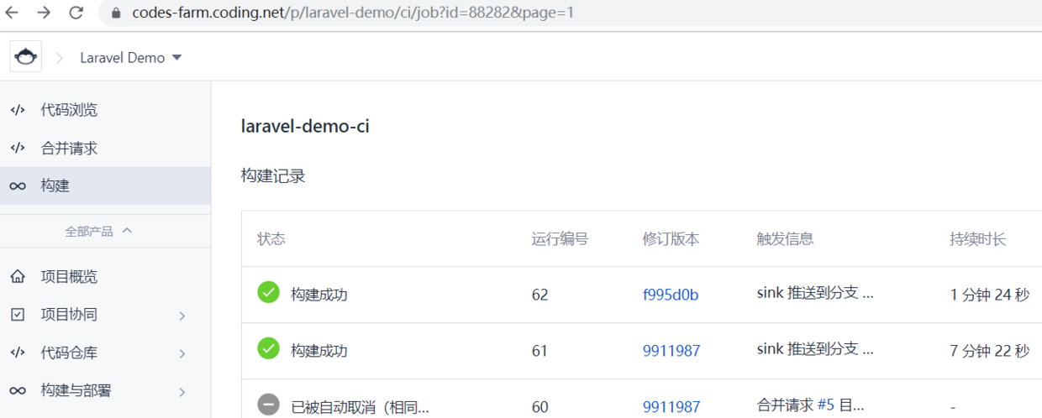Click the 合并请求 code icon
The height and width of the screenshot is (418, 1042).
[18, 148]
